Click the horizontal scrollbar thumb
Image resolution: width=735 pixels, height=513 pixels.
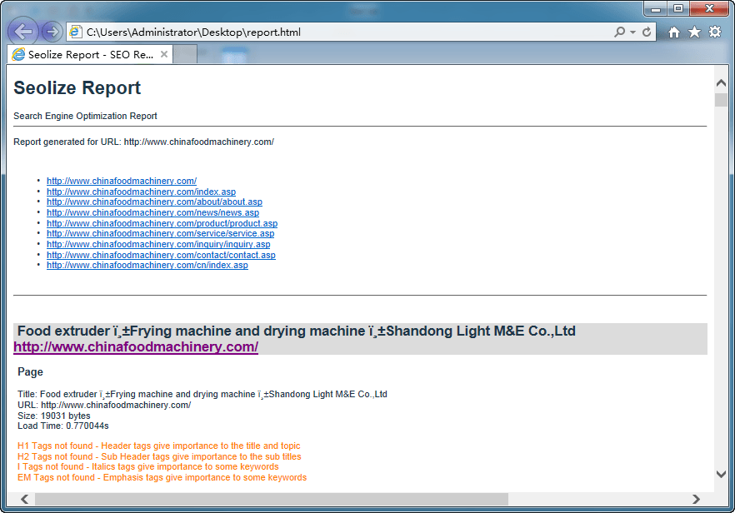[272, 499]
